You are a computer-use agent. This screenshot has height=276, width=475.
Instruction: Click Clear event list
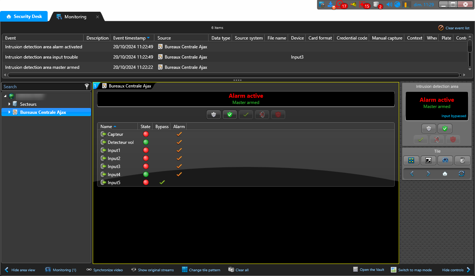click(454, 28)
